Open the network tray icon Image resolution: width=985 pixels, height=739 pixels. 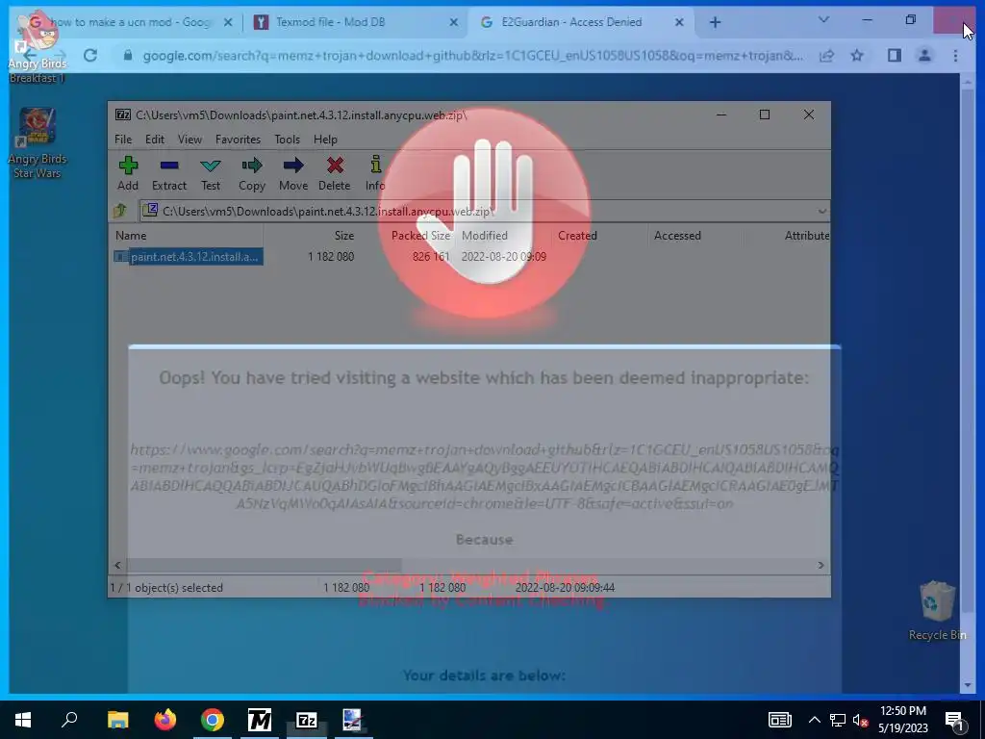838,720
